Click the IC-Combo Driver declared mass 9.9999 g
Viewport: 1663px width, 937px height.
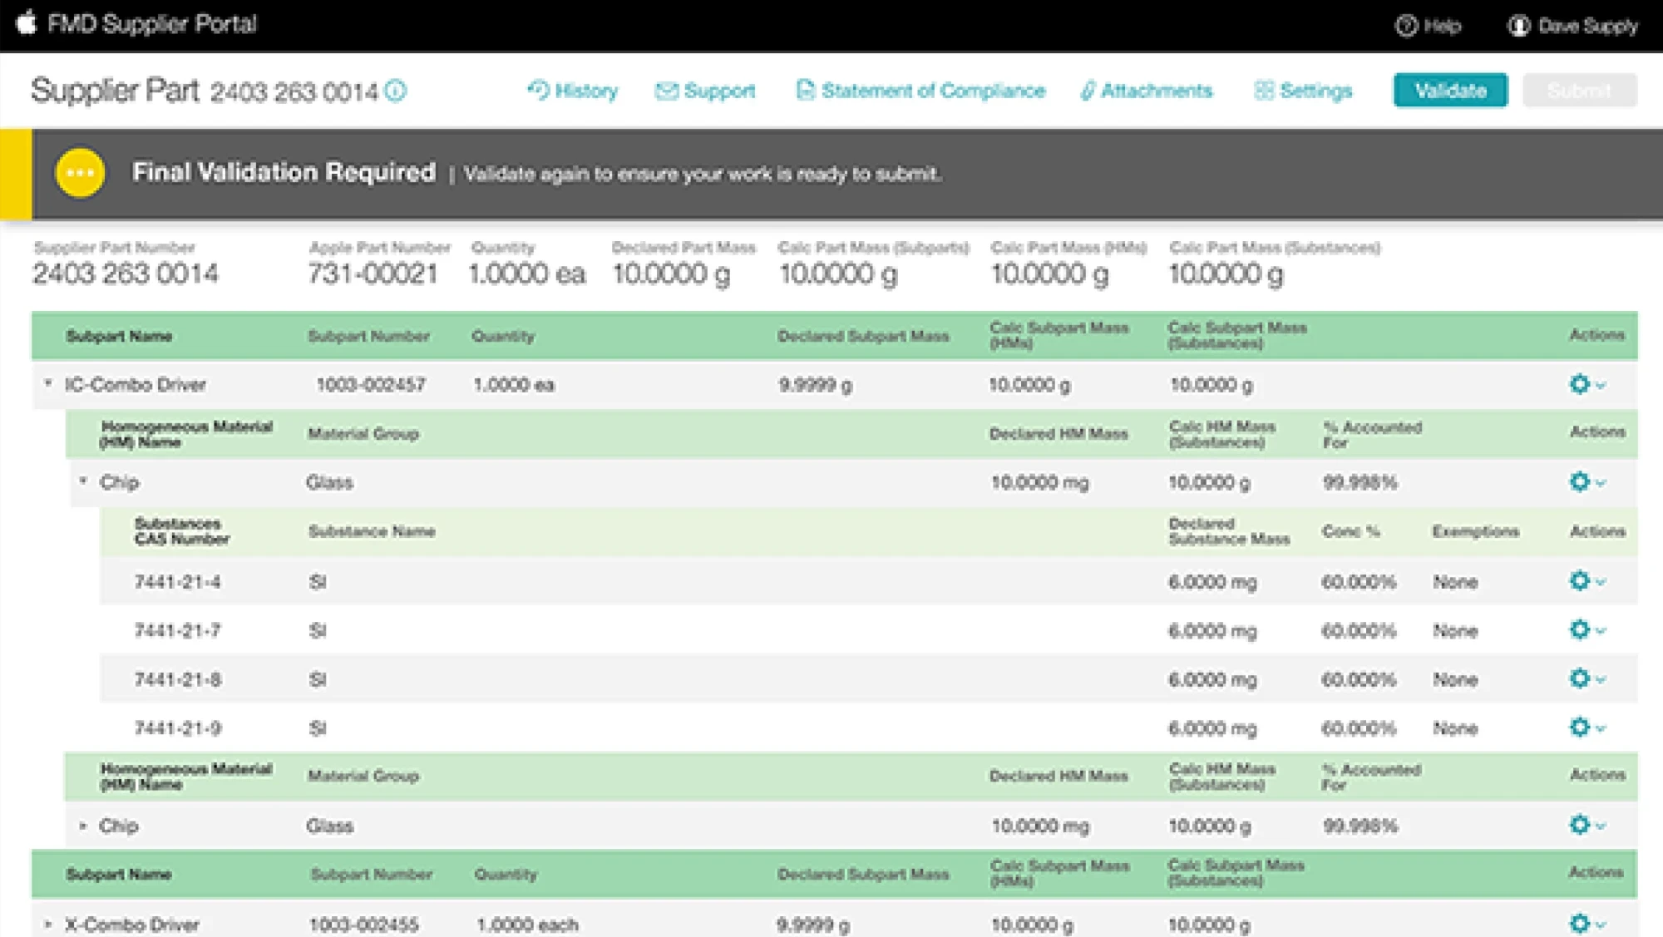[x=815, y=385]
